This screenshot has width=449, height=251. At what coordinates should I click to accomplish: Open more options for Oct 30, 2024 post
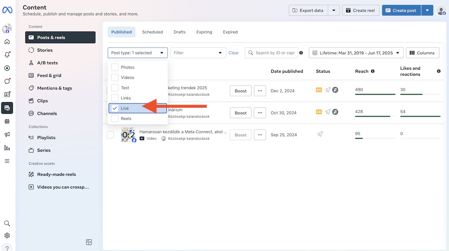coord(260,113)
